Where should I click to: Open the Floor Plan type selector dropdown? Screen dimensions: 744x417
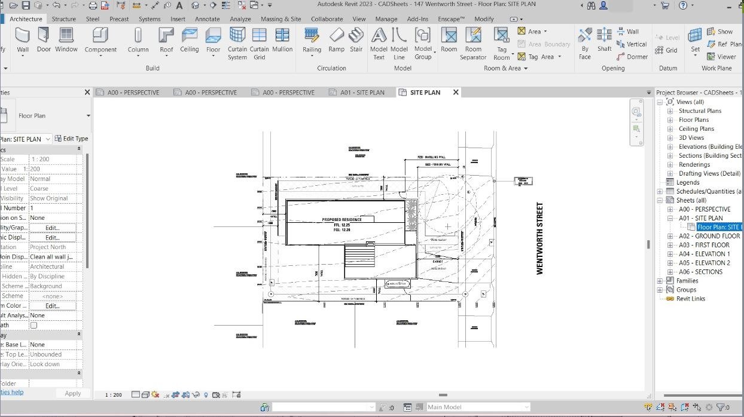pos(88,116)
